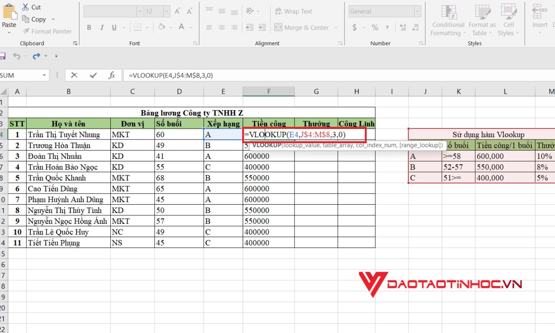Toggle italic formatting

tap(102, 27)
